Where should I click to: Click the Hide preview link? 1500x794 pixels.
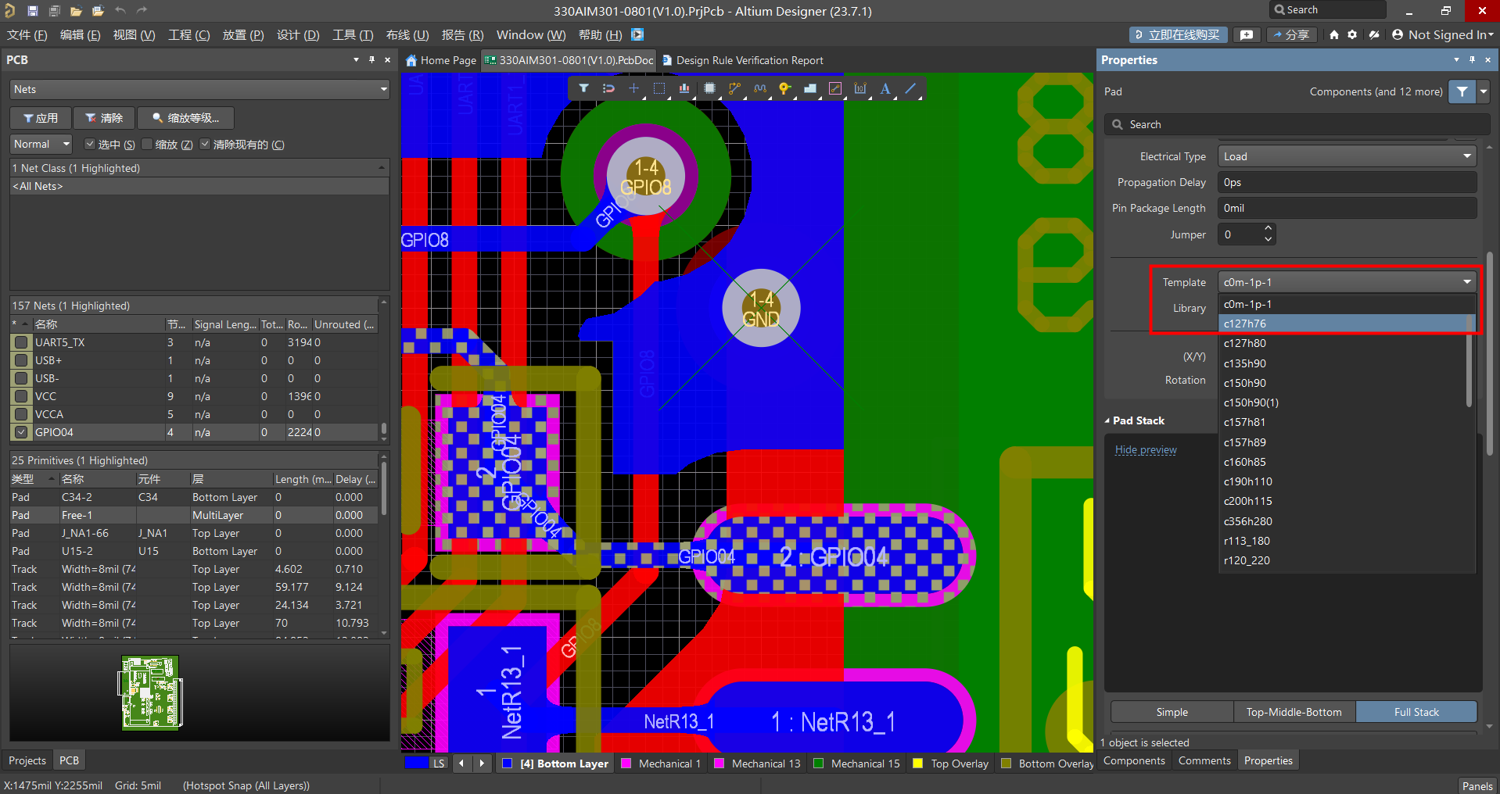click(x=1145, y=450)
